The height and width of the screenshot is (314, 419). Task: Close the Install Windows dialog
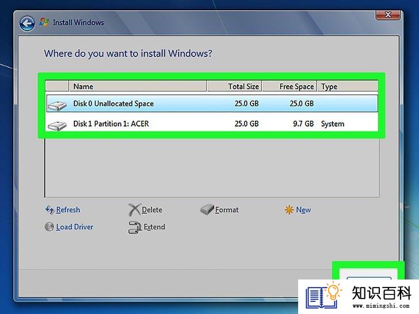point(388,15)
